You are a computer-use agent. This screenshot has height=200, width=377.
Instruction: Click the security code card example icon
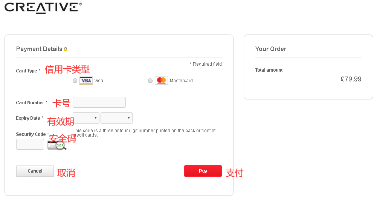57,145
